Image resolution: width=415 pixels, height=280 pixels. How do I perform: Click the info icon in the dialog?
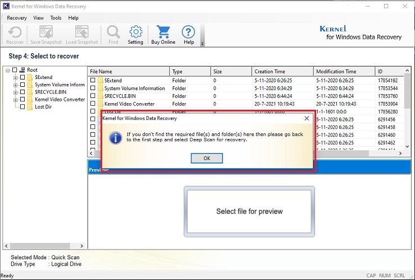[116, 138]
